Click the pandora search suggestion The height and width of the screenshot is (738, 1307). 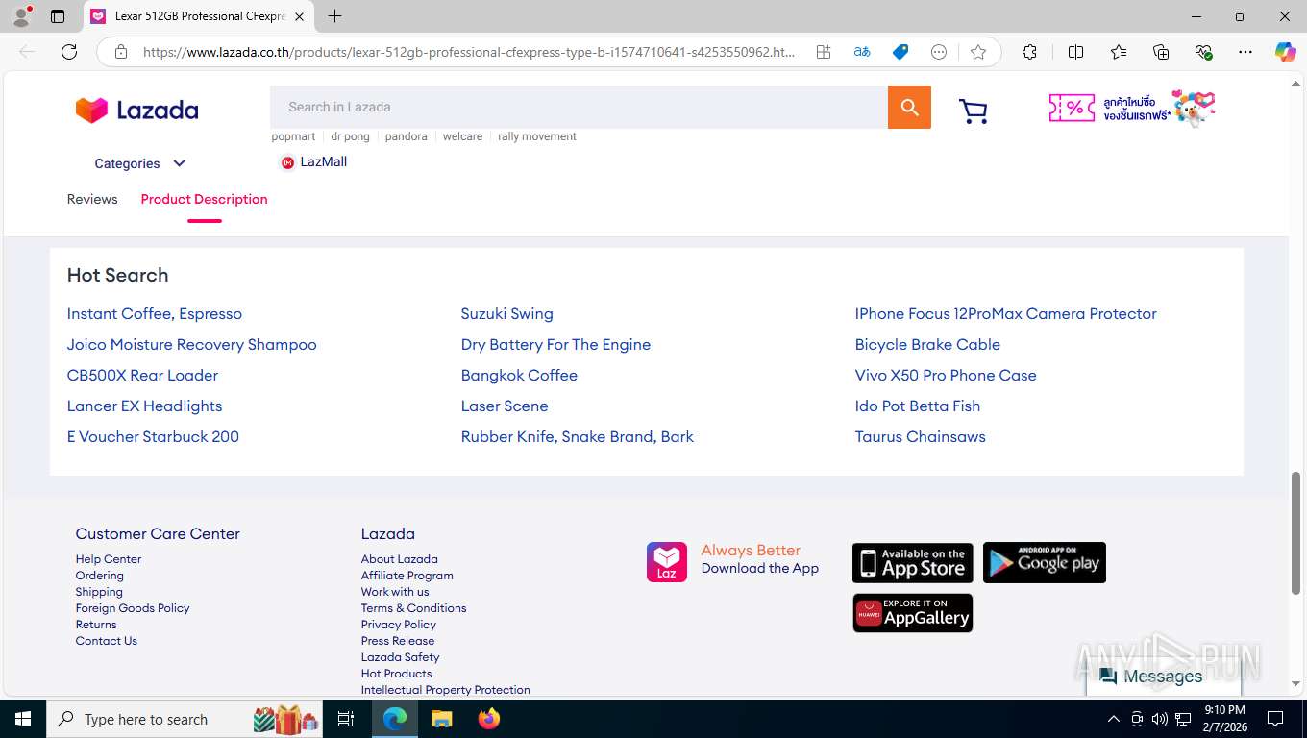[x=406, y=136]
